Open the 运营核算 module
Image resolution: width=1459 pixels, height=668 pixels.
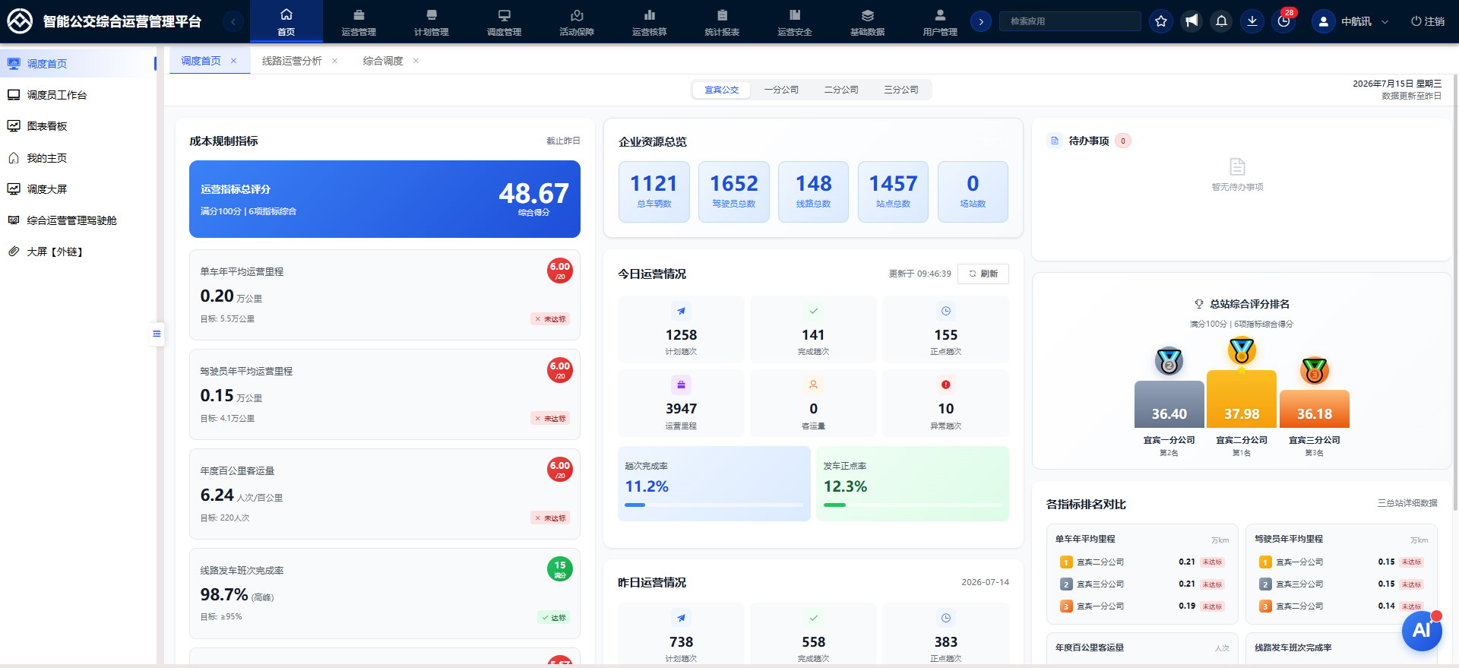click(650, 21)
